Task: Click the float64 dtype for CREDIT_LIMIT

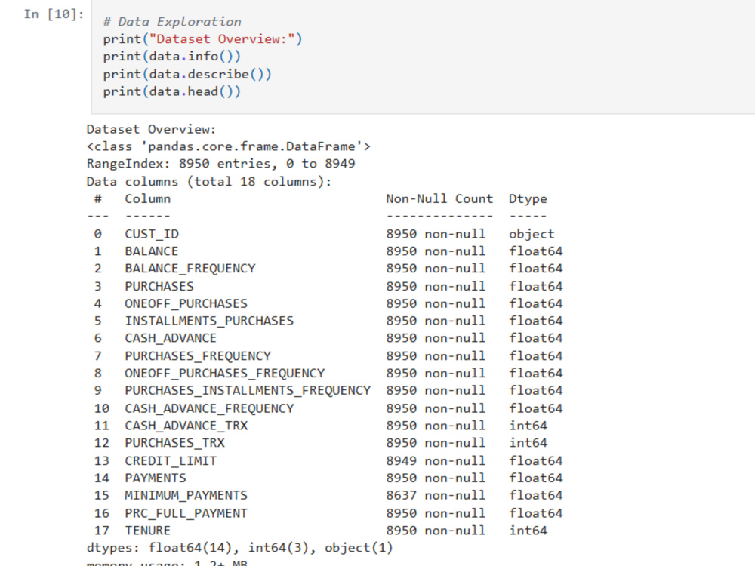Action: point(535,460)
